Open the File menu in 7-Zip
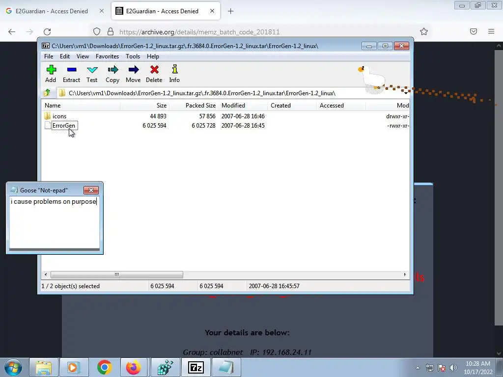The width and height of the screenshot is (503, 377). click(49, 56)
